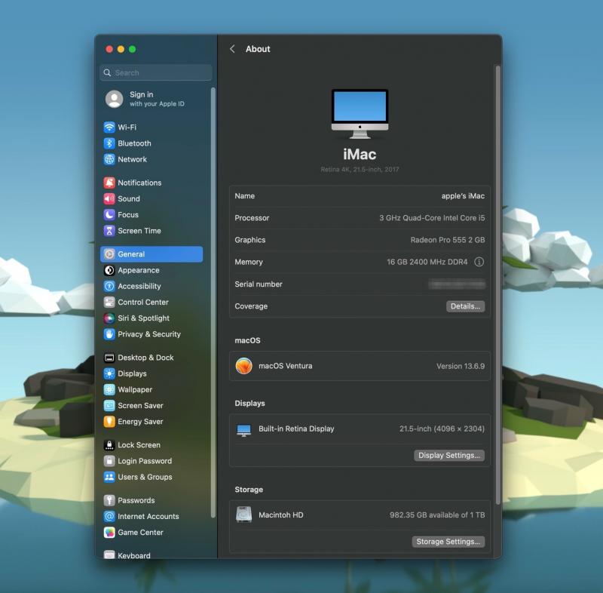
Task: Open Screen Saver icon
Action: [109, 405]
